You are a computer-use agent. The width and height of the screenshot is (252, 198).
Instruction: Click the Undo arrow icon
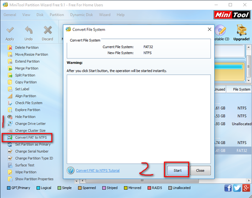(29, 30)
